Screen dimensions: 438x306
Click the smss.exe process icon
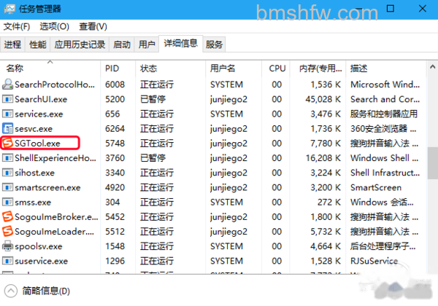(7, 202)
